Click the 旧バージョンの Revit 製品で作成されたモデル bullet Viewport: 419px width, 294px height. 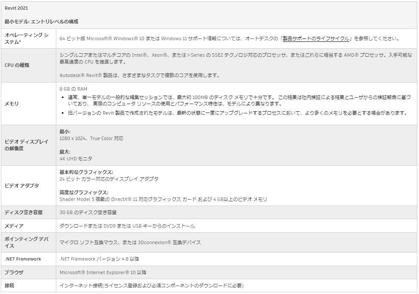tap(238, 113)
